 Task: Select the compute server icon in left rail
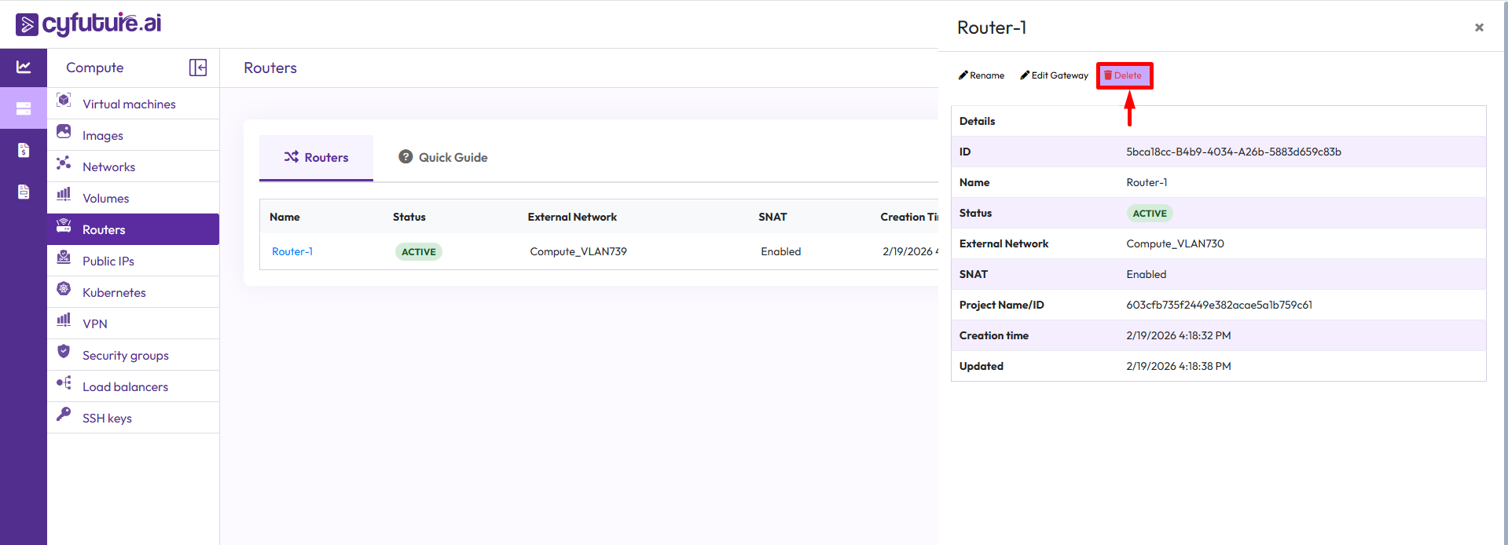pyautogui.click(x=24, y=108)
